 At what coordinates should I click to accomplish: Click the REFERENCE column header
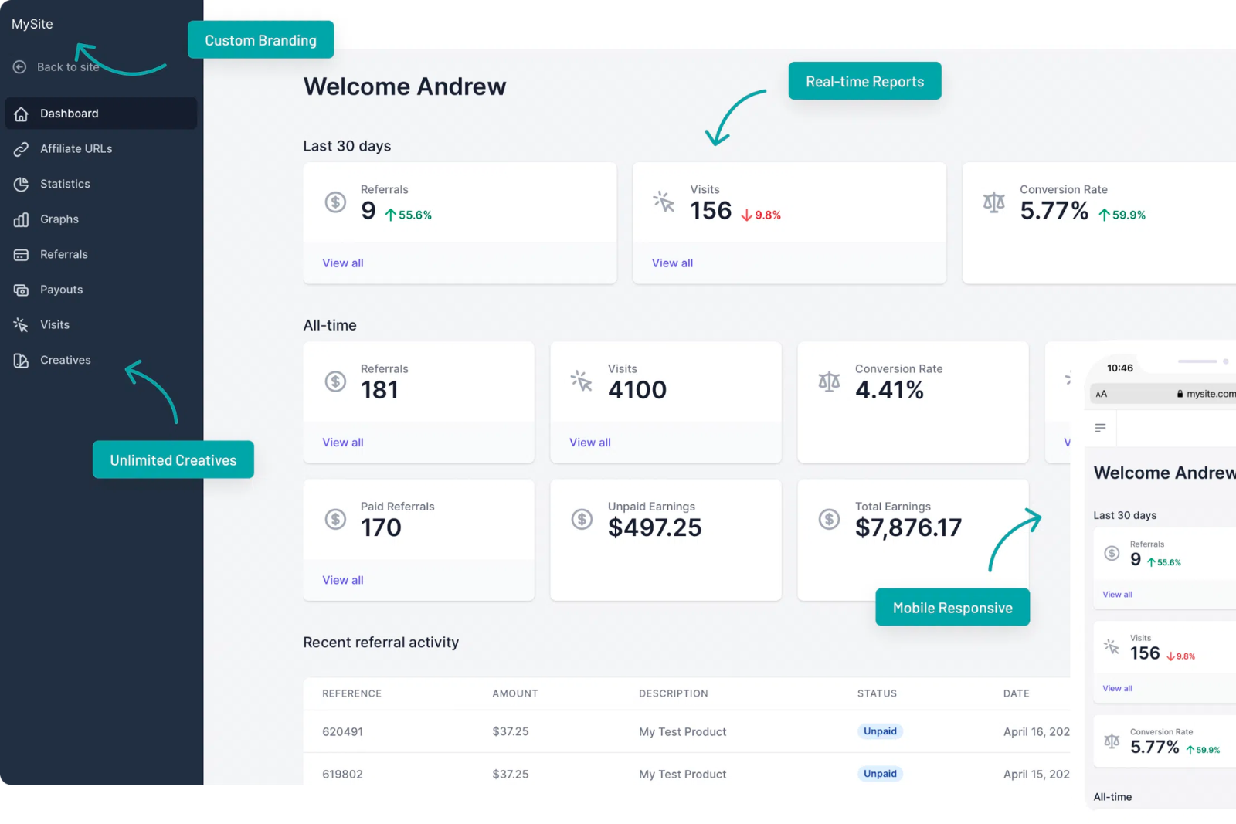pos(351,693)
